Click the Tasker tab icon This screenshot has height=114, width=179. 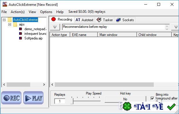coord(99,20)
